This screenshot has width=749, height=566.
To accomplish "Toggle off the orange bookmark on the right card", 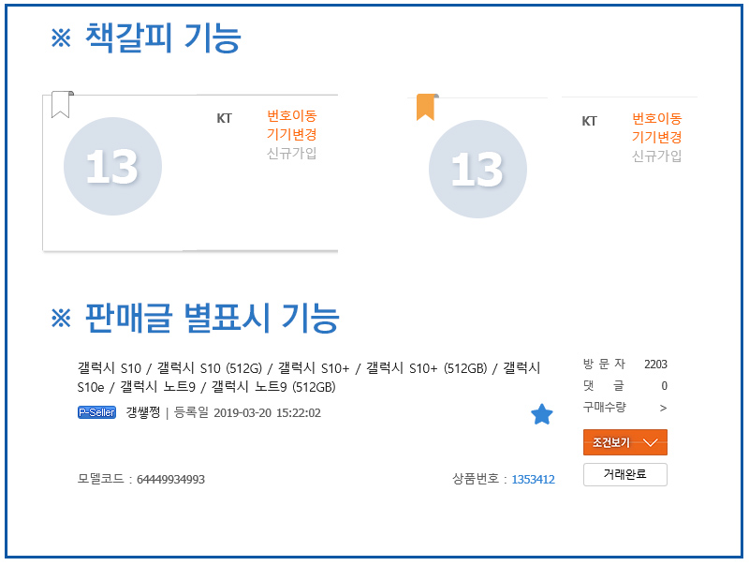I will tap(427, 105).
